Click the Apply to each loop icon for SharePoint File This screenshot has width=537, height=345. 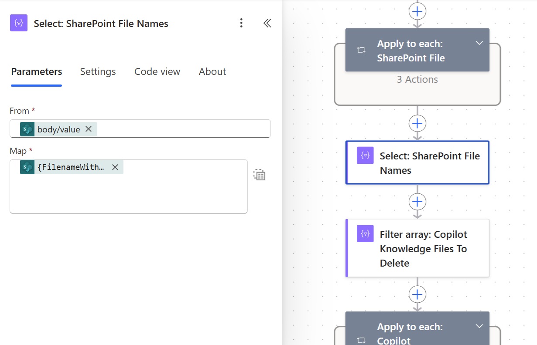361,50
